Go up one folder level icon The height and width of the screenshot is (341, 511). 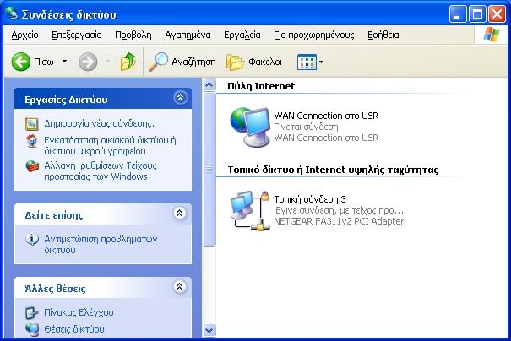click(128, 62)
